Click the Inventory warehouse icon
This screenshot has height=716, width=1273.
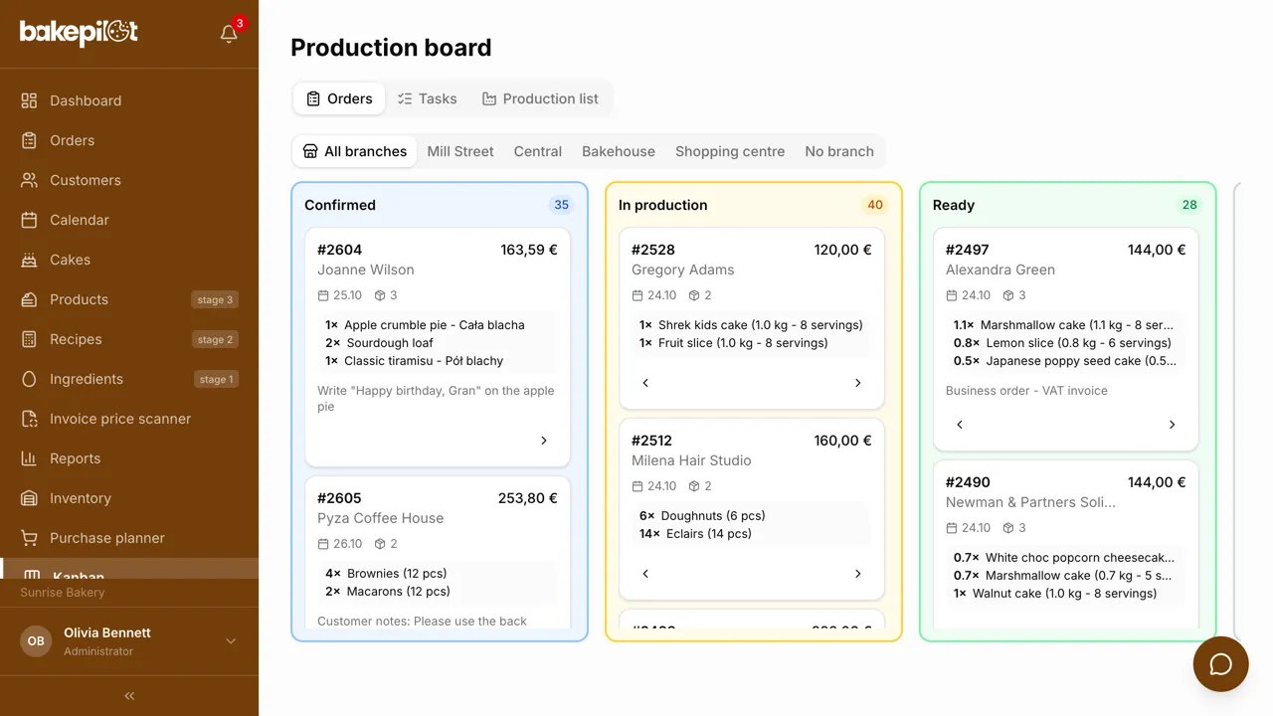coord(30,498)
